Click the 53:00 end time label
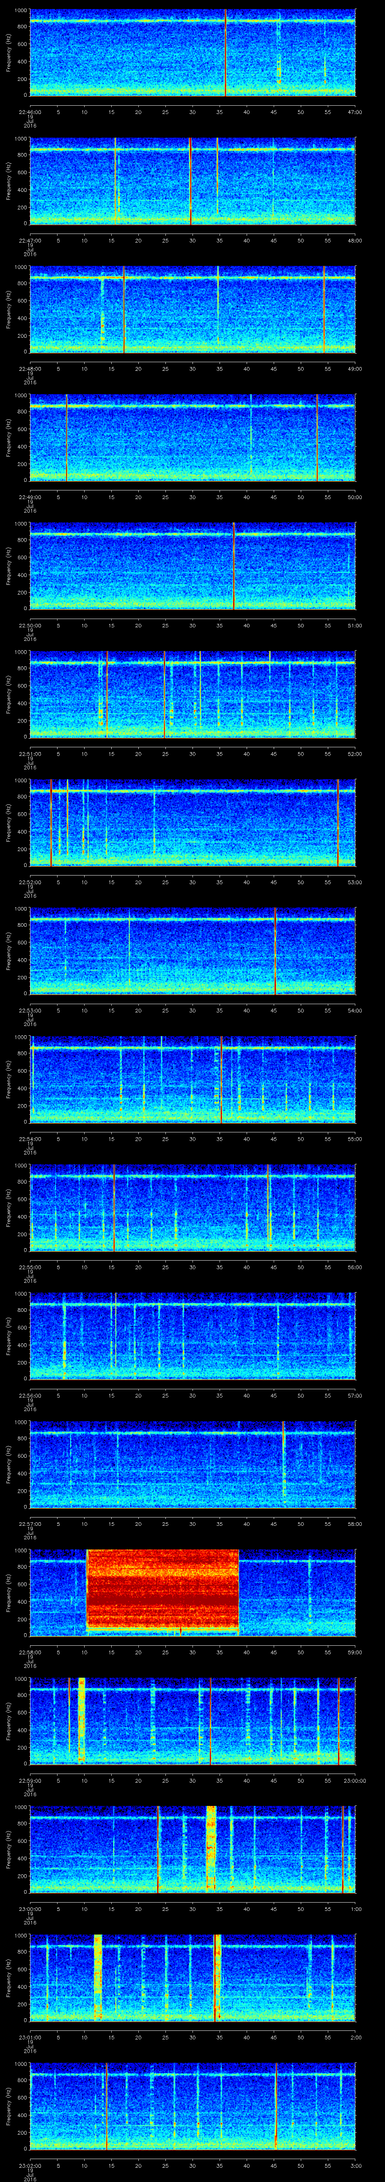385x2182 pixels. coord(355,882)
